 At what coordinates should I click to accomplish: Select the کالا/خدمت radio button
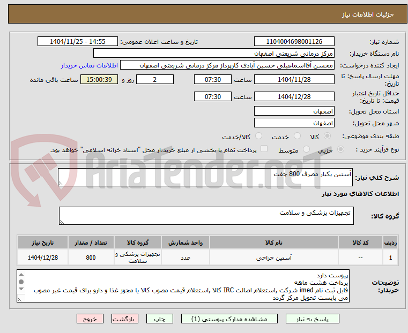coord(258,136)
